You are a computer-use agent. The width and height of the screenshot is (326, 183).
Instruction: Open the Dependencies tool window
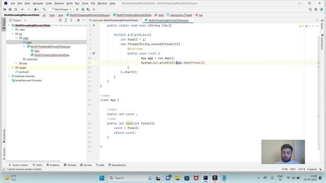[117, 165]
